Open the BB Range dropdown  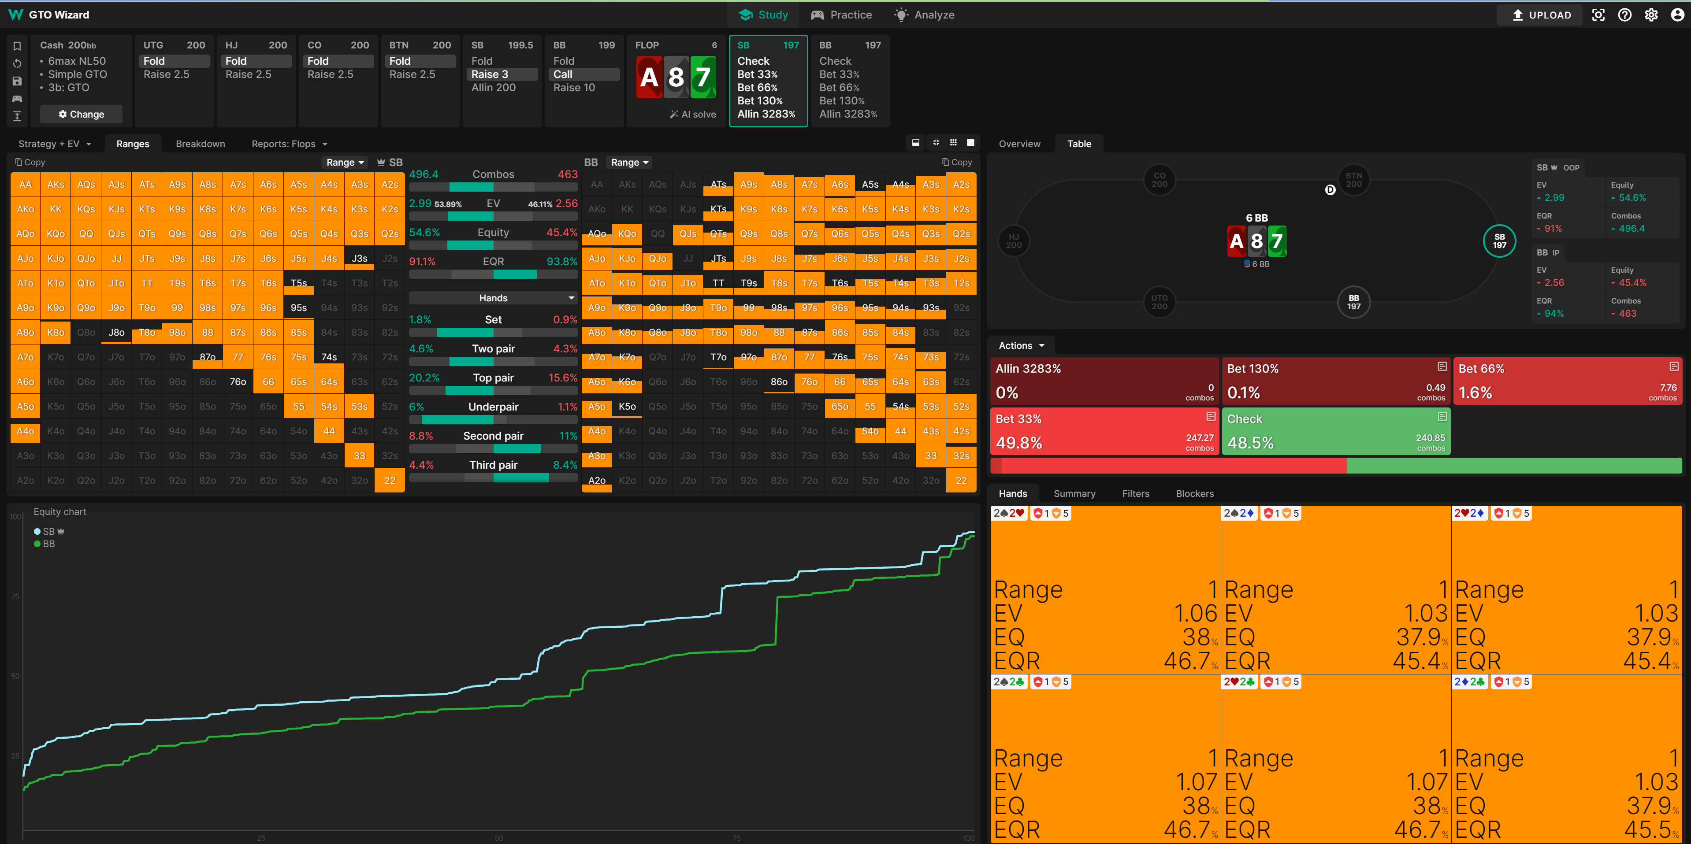pyautogui.click(x=629, y=162)
